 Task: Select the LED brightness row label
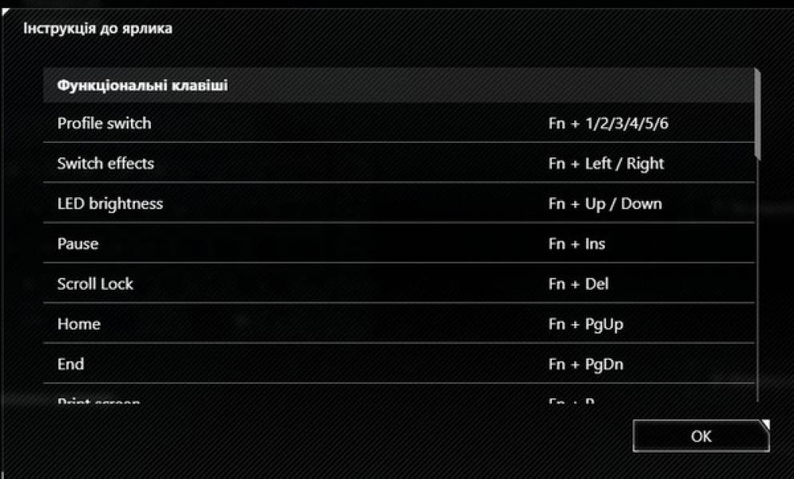(x=109, y=204)
